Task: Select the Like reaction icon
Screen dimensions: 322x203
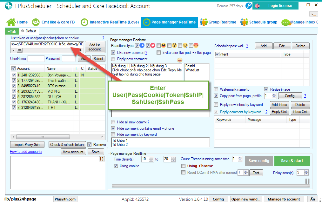Action: (x=142, y=46)
